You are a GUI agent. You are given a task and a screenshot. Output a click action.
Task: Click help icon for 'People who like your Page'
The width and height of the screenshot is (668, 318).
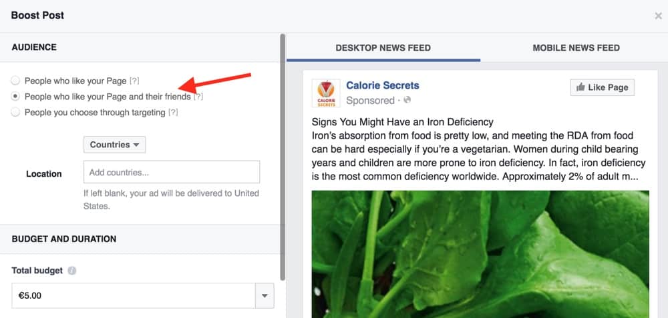134,81
